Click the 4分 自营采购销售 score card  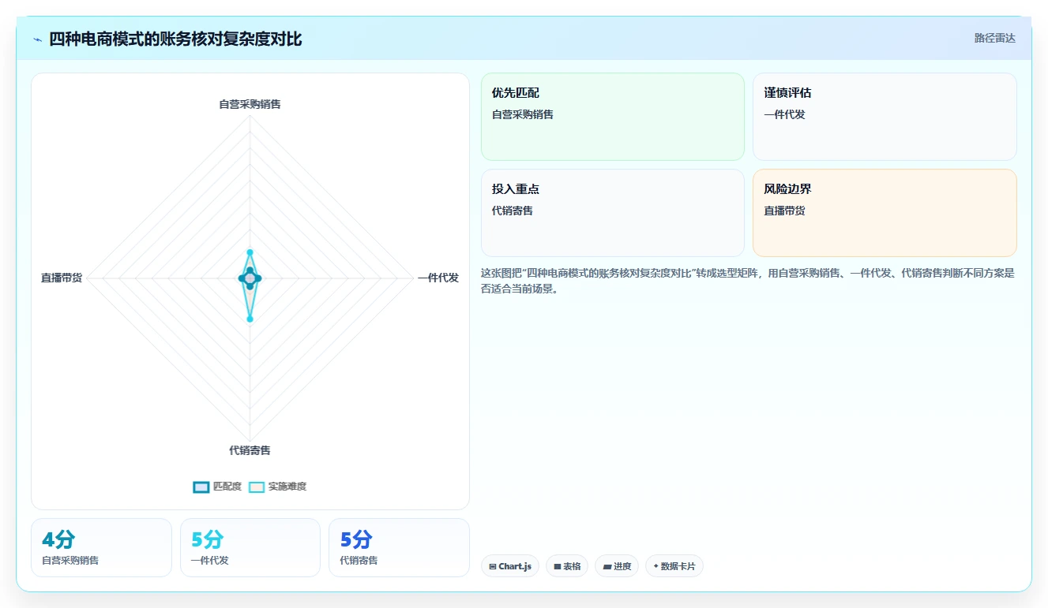(101, 547)
